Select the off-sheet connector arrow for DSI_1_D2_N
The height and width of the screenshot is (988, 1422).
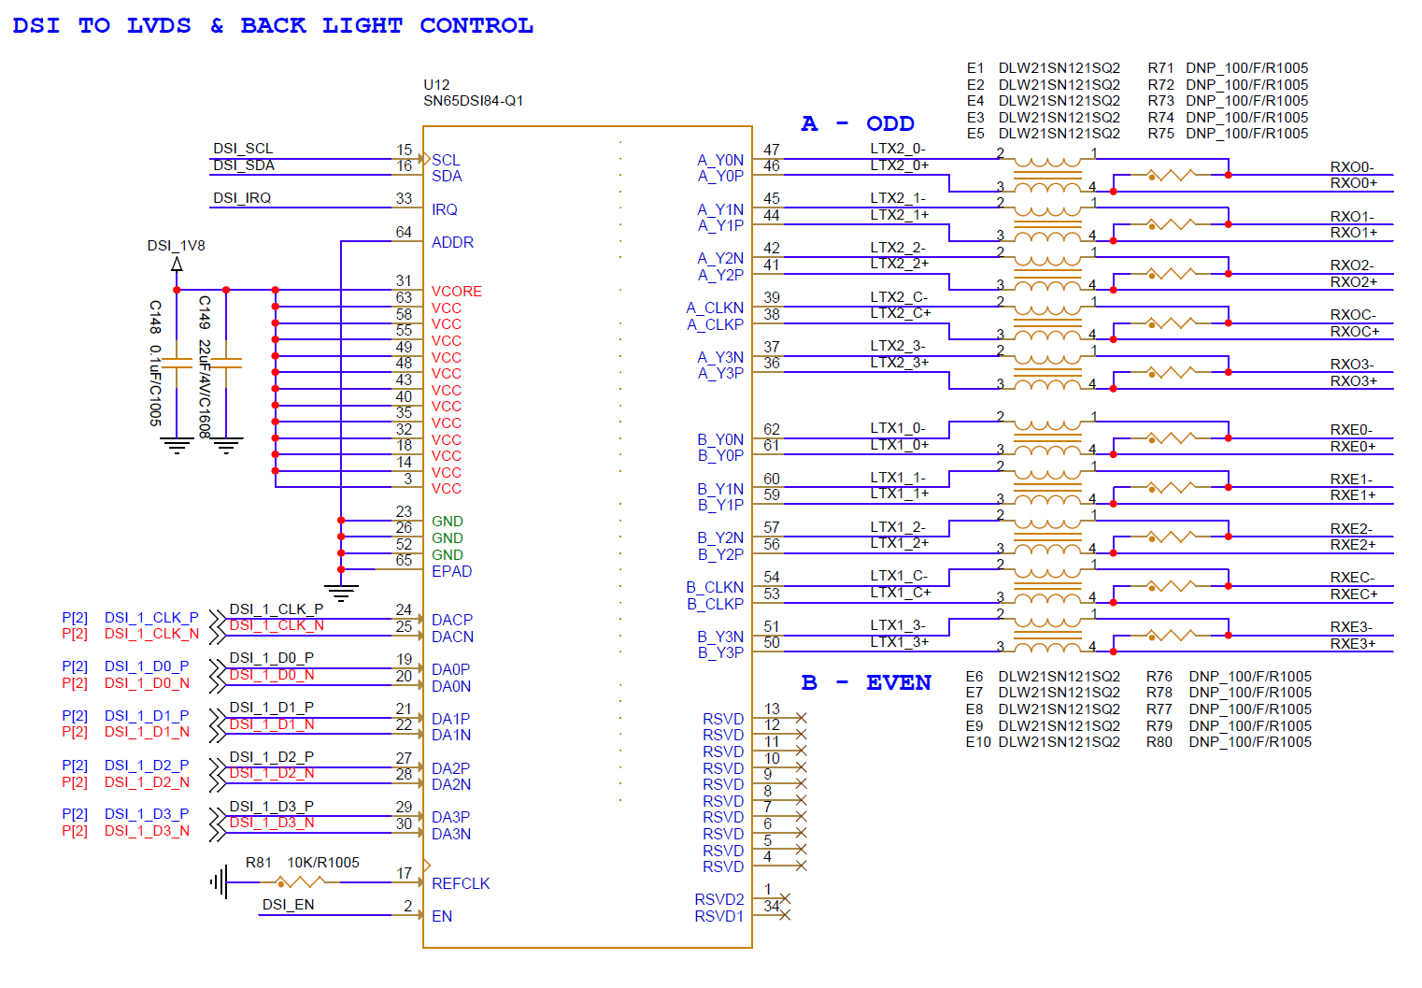217,782
